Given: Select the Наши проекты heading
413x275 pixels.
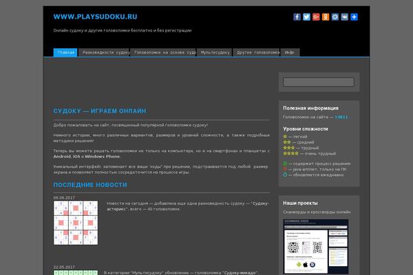Looking at the screenshot, I should point(300,203).
